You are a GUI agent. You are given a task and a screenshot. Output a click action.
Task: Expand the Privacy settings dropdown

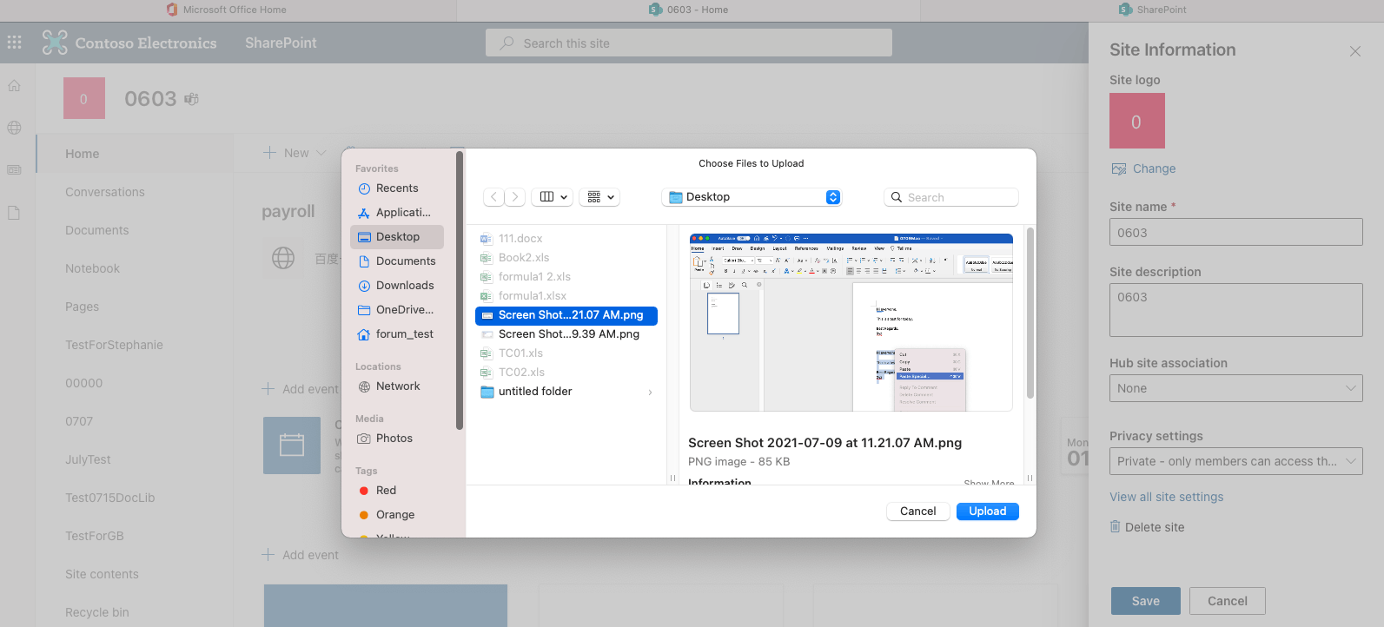pyautogui.click(x=1236, y=461)
